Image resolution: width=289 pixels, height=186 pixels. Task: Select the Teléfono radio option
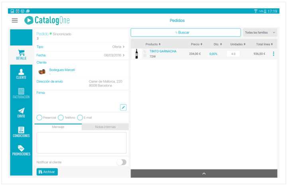[x=61, y=118]
